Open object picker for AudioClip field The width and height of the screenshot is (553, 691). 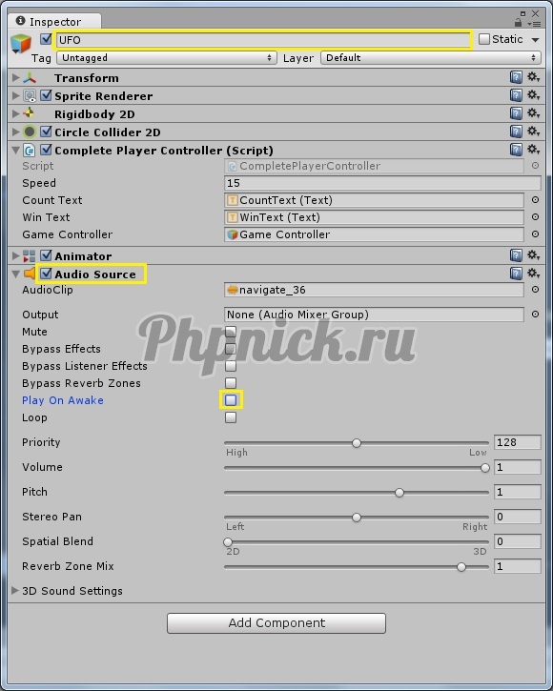pyautogui.click(x=535, y=290)
